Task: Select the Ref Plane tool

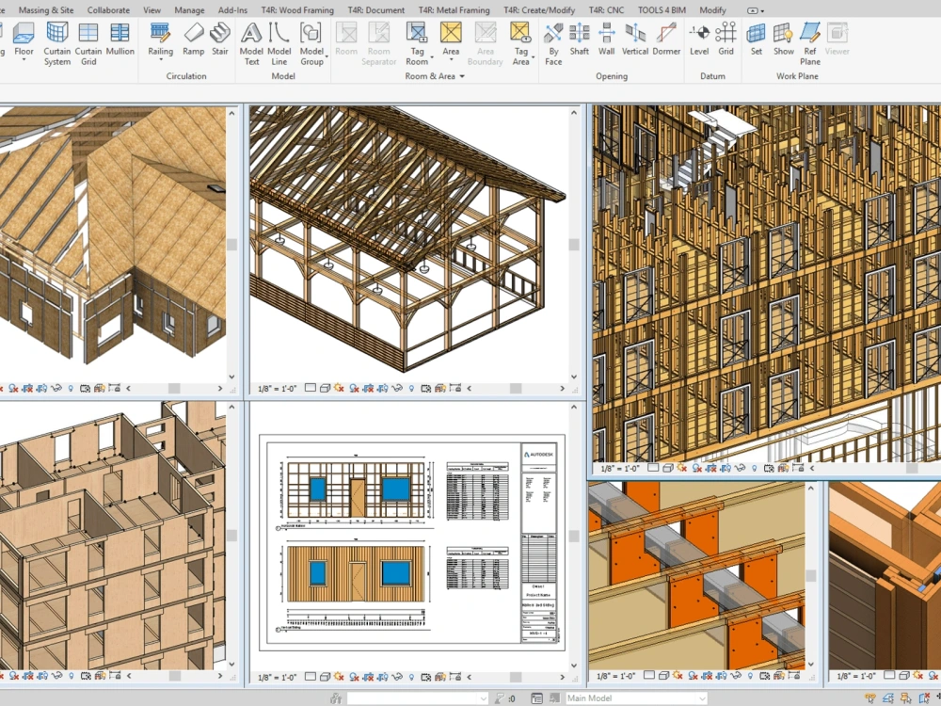Action: point(809,44)
